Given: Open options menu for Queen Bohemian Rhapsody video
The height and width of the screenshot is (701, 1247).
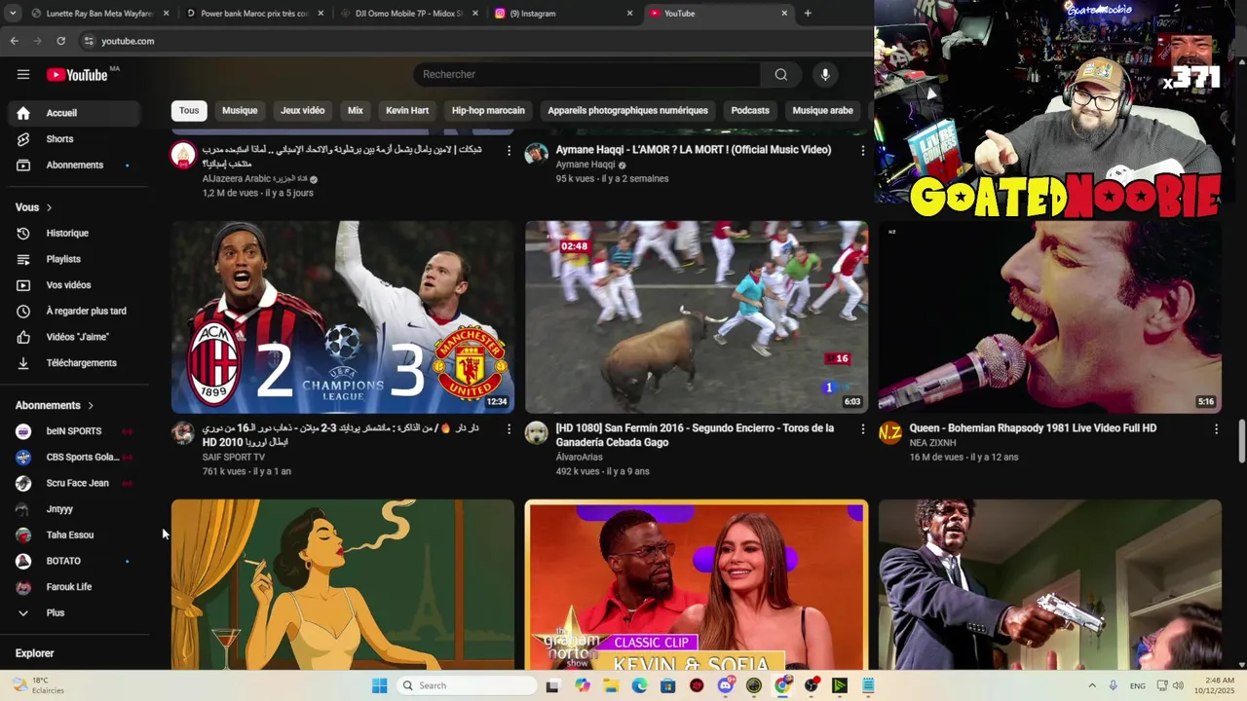Looking at the screenshot, I should (1216, 428).
